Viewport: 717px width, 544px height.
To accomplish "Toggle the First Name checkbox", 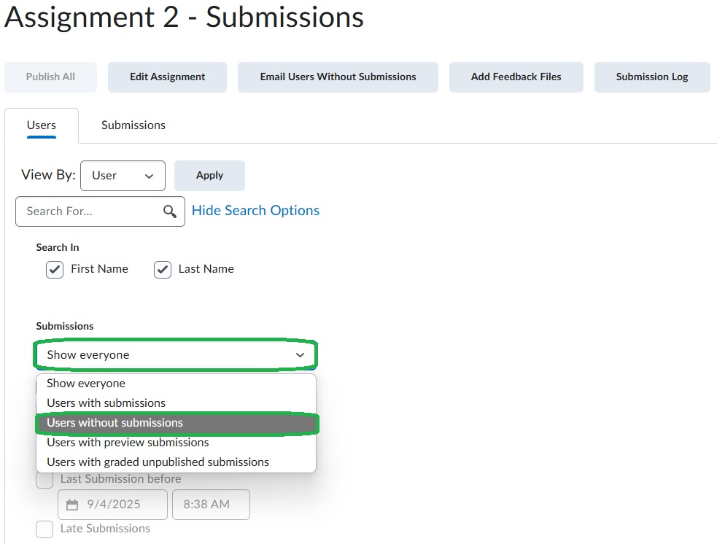I will [55, 270].
